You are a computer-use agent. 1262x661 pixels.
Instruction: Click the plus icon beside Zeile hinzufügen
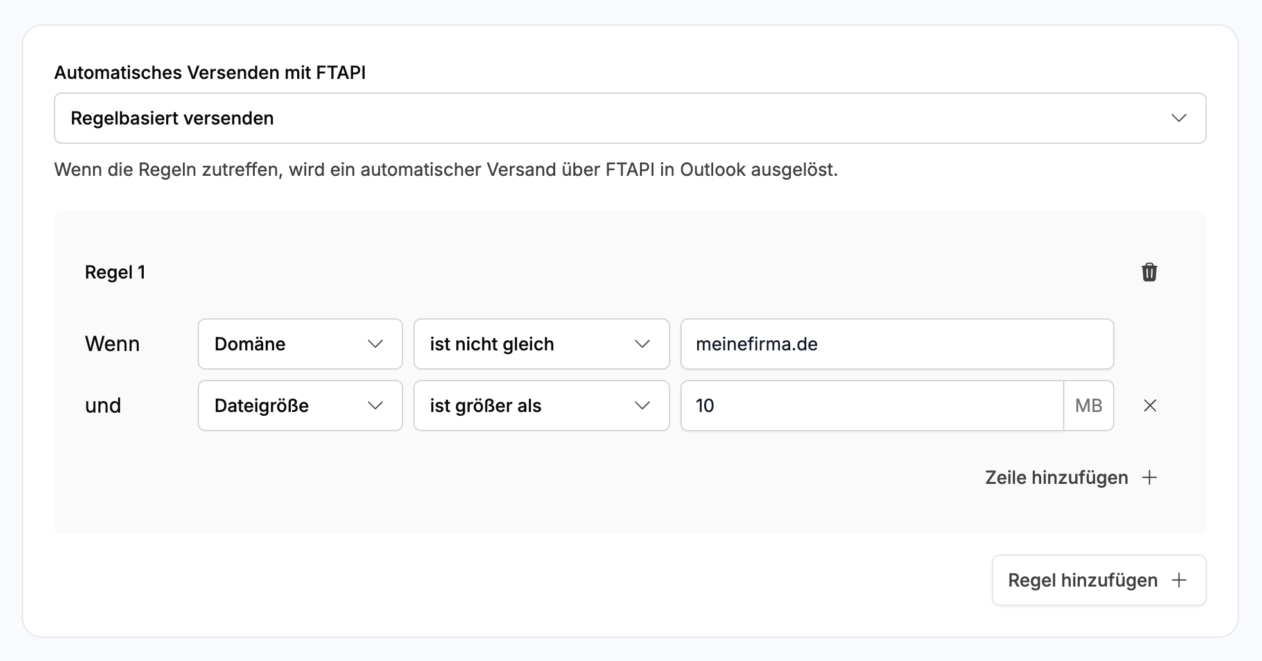[1150, 477]
